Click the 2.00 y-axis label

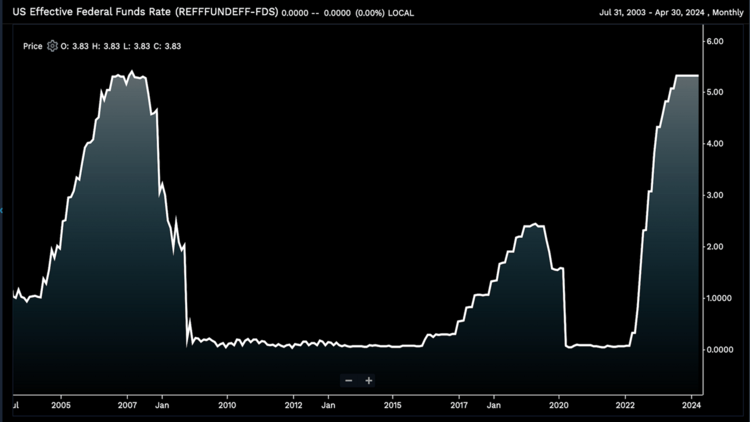[x=715, y=247]
